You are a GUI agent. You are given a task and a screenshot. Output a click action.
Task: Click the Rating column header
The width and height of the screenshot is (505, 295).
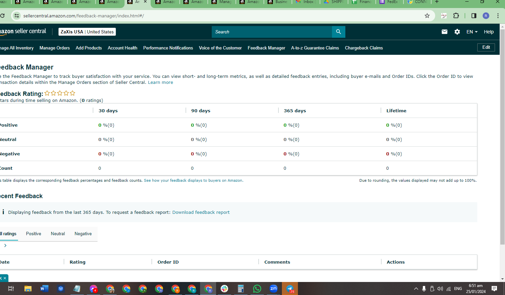click(77, 262)
